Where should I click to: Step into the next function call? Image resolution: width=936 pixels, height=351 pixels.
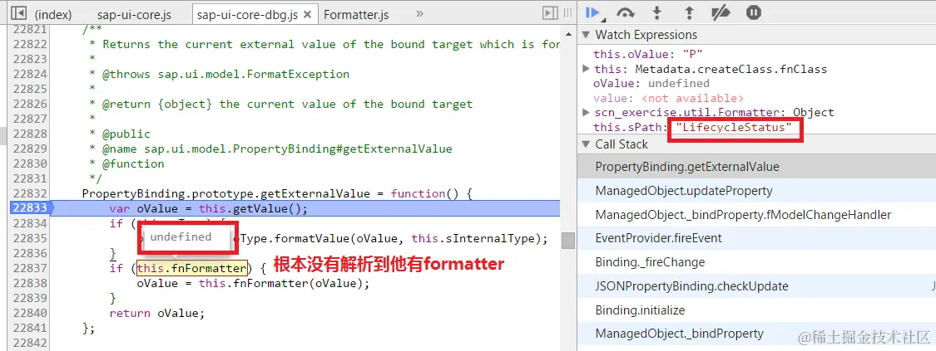point(657,12)
